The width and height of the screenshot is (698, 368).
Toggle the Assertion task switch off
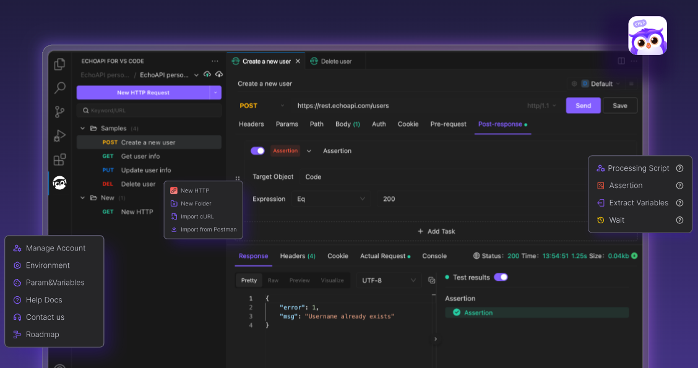[x=257, y=151]
